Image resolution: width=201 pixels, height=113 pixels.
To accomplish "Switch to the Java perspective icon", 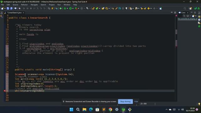I will 195,8.
